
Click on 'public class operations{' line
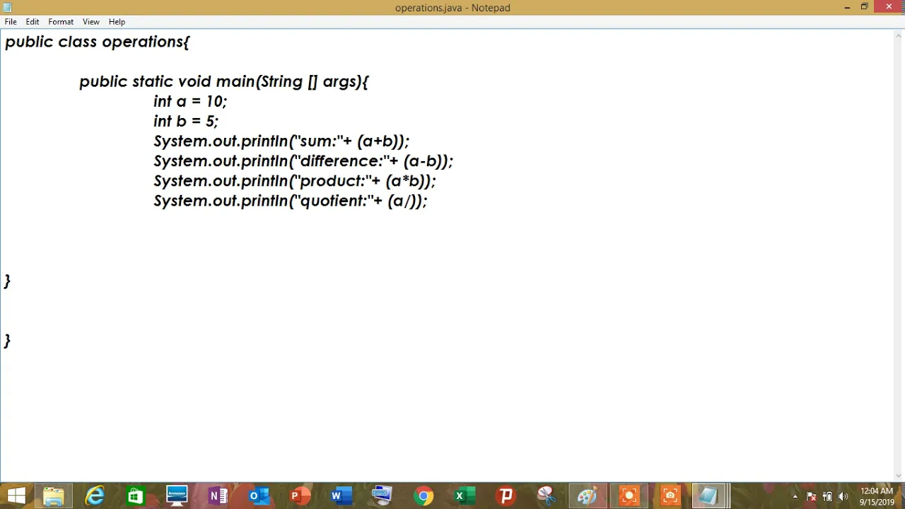98,42
